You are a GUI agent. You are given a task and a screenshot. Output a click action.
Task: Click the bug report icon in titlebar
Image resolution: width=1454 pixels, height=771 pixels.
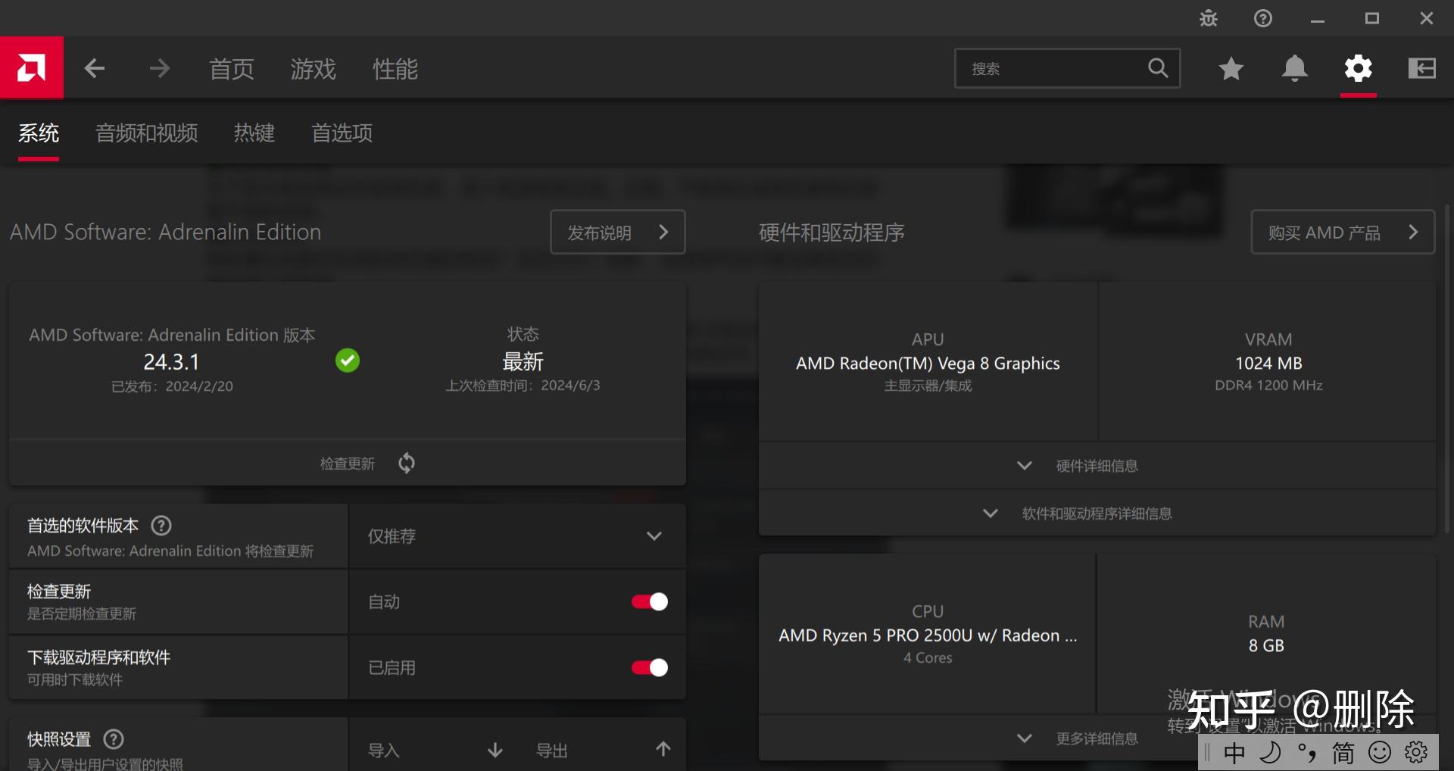[x=1207, y=17]
